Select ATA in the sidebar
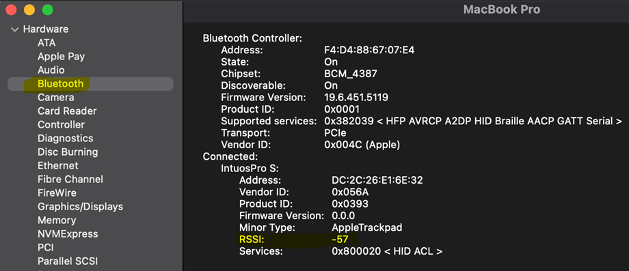 coord(46,43)
